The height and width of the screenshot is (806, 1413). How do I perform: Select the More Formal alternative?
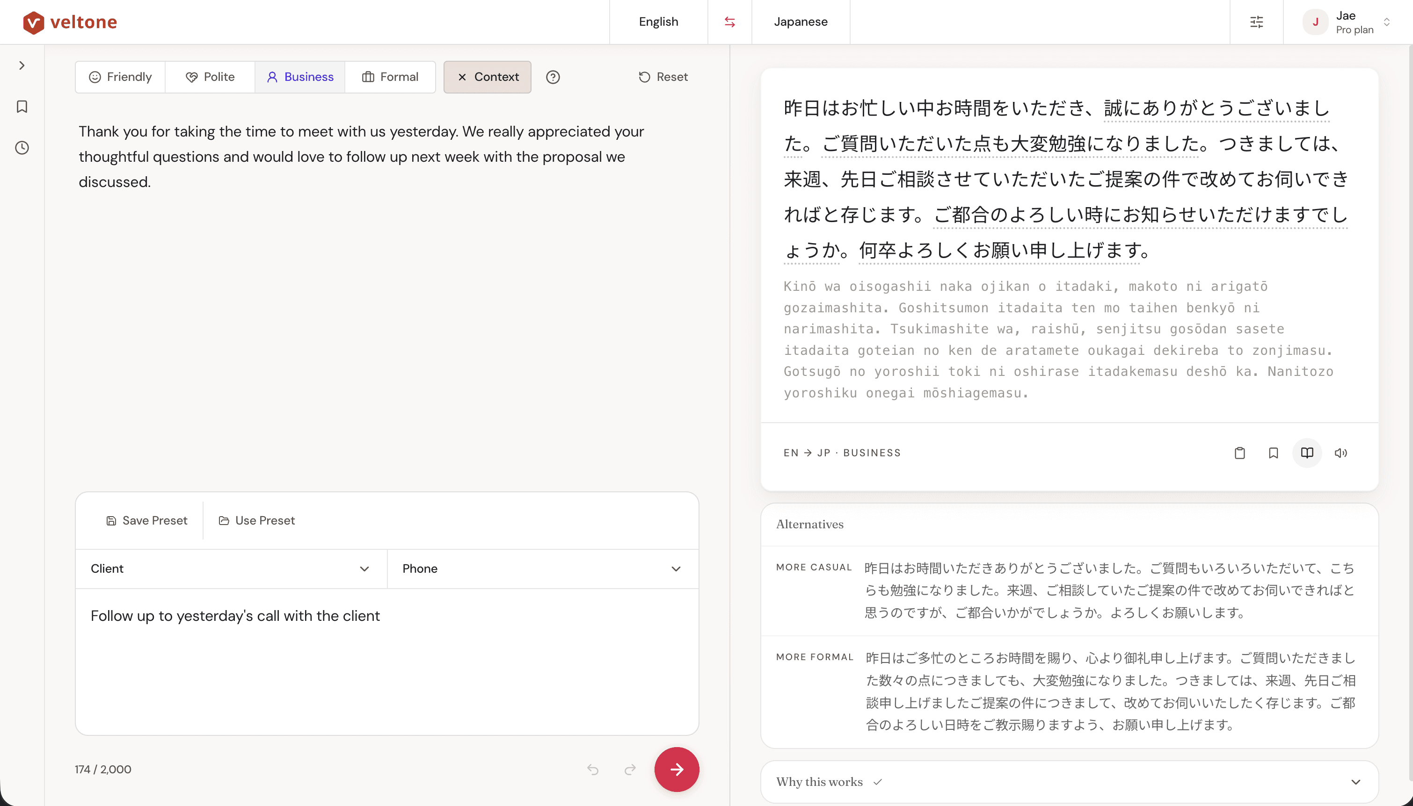tap(1069, 691)
